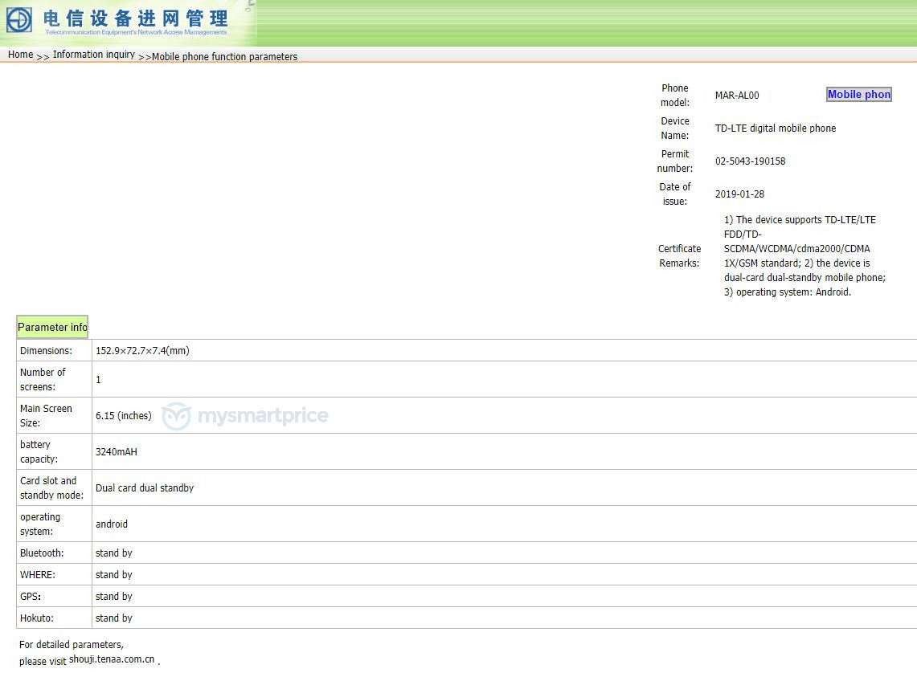This screenshot has height=677, width=917.
Task: Open the Information inquiry breadcrumb
Action: click(93, 55)
